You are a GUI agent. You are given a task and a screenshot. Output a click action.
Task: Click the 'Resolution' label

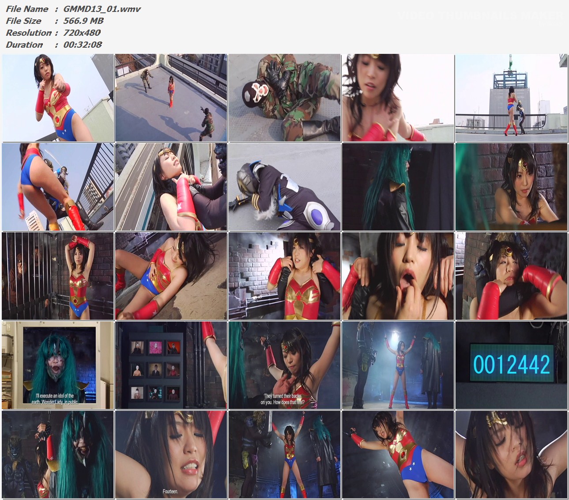pos(29,33)
